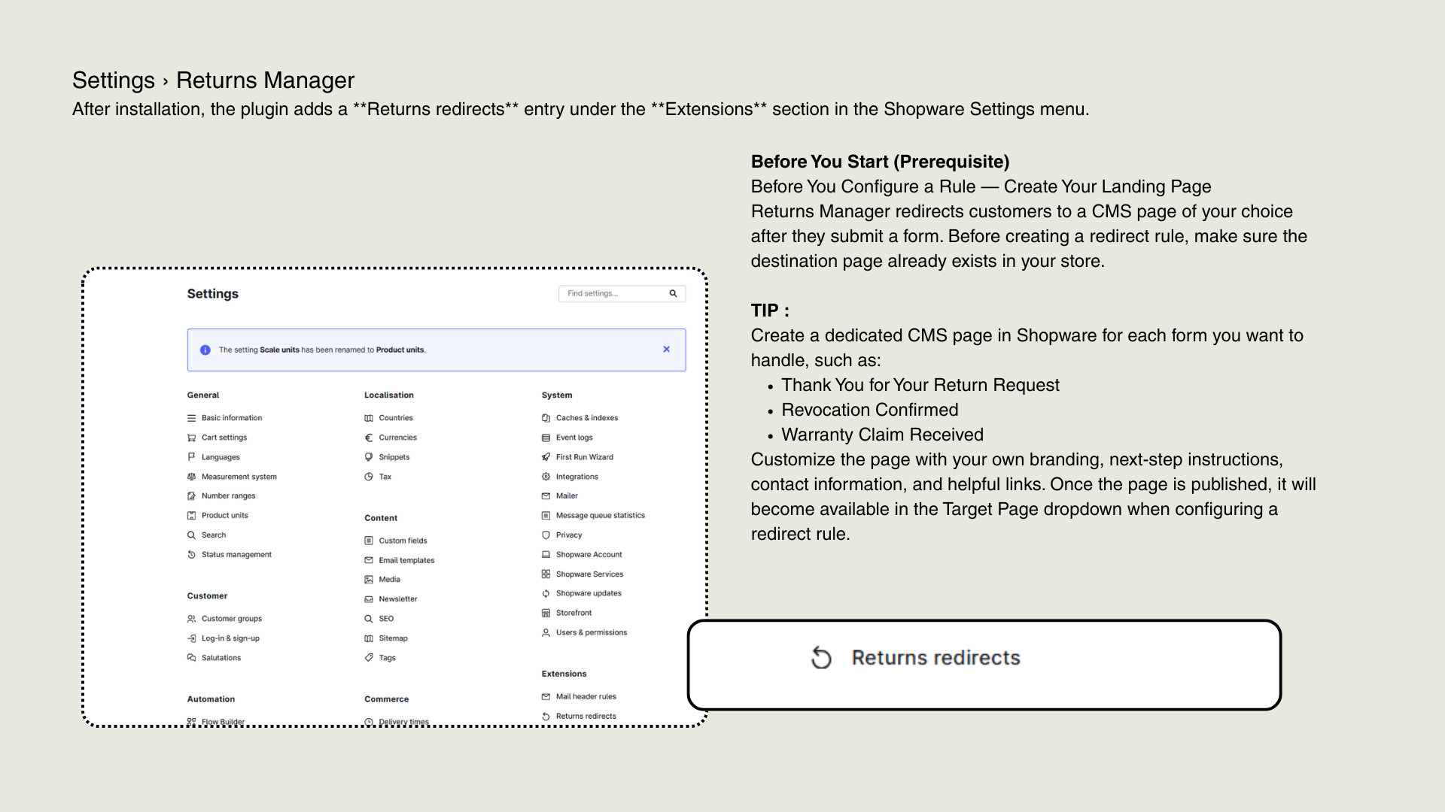
Task: Click the First Run Wizard rocket icon
Action: point(546,457)
